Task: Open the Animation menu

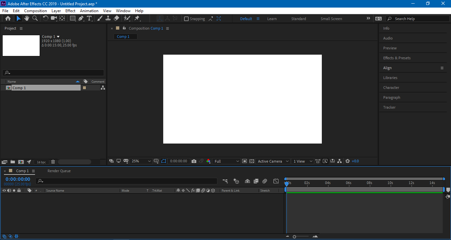Action: 89,11
